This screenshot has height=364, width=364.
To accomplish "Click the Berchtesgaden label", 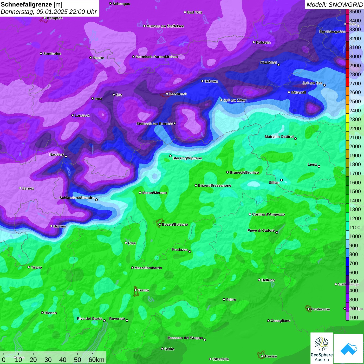I will point(332,31).
